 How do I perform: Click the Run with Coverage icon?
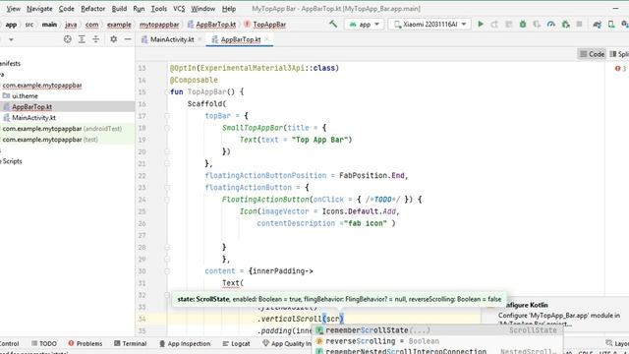tap(537, 24)
